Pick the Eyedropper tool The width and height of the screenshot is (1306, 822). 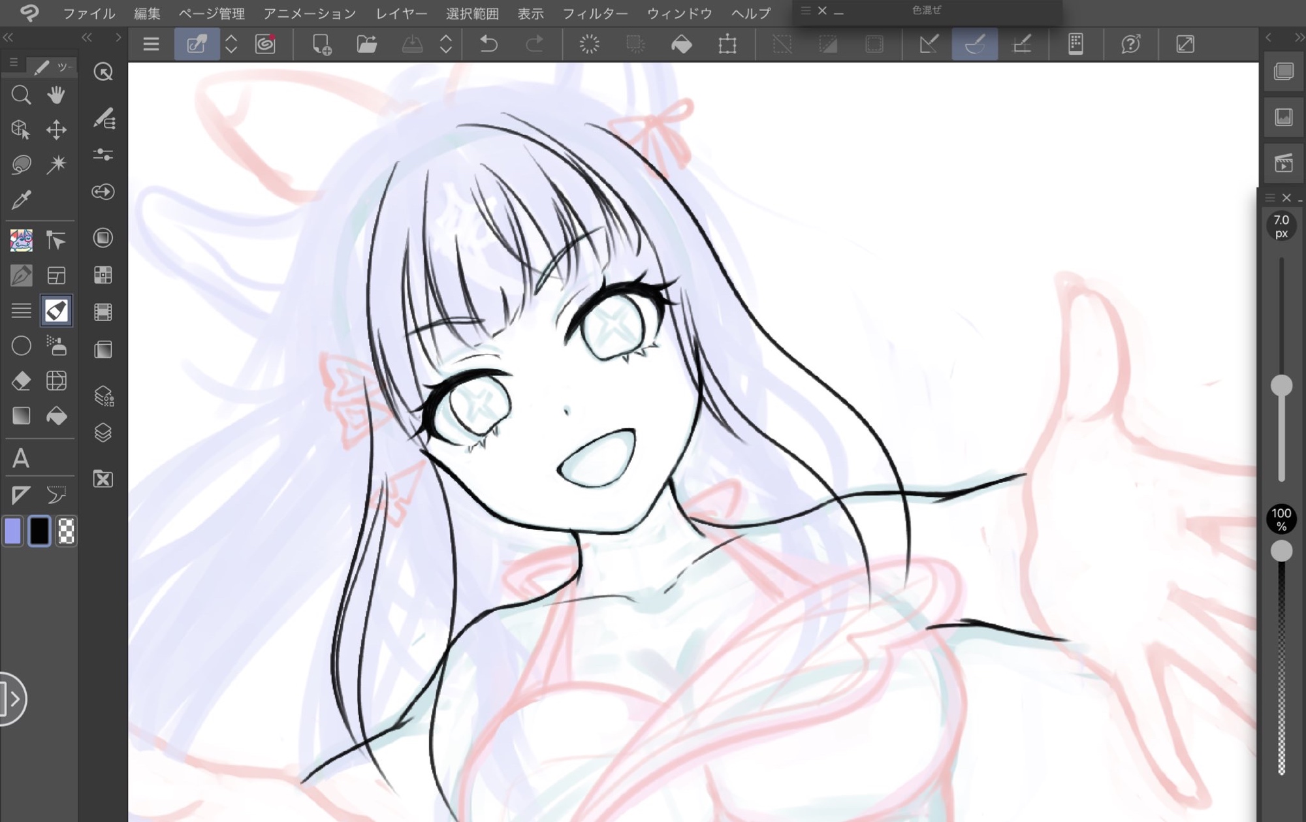click(x=21, y=199)
